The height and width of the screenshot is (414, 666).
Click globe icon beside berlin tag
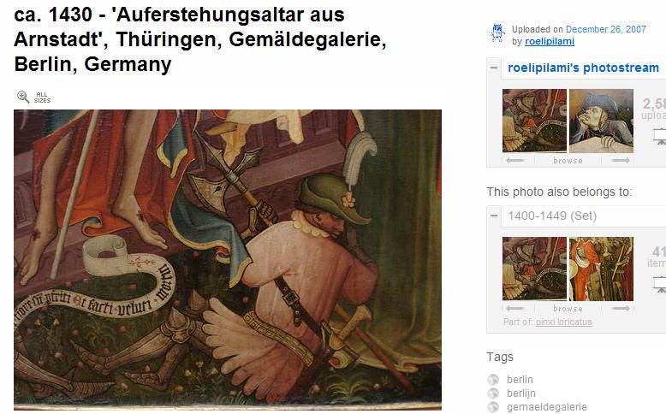[493, 380]
